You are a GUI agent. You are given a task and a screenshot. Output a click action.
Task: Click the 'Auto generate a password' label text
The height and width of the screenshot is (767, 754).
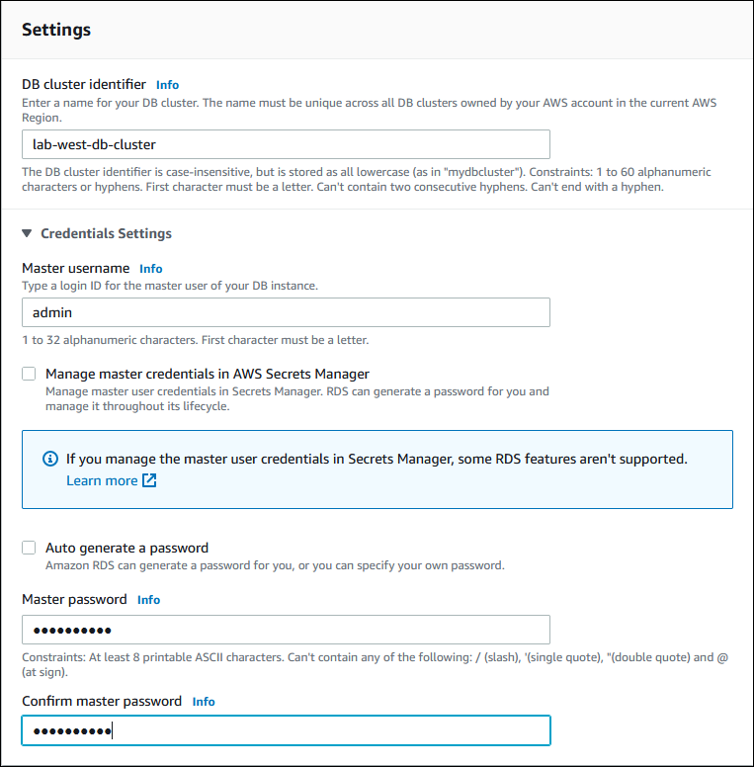point(126,548)
